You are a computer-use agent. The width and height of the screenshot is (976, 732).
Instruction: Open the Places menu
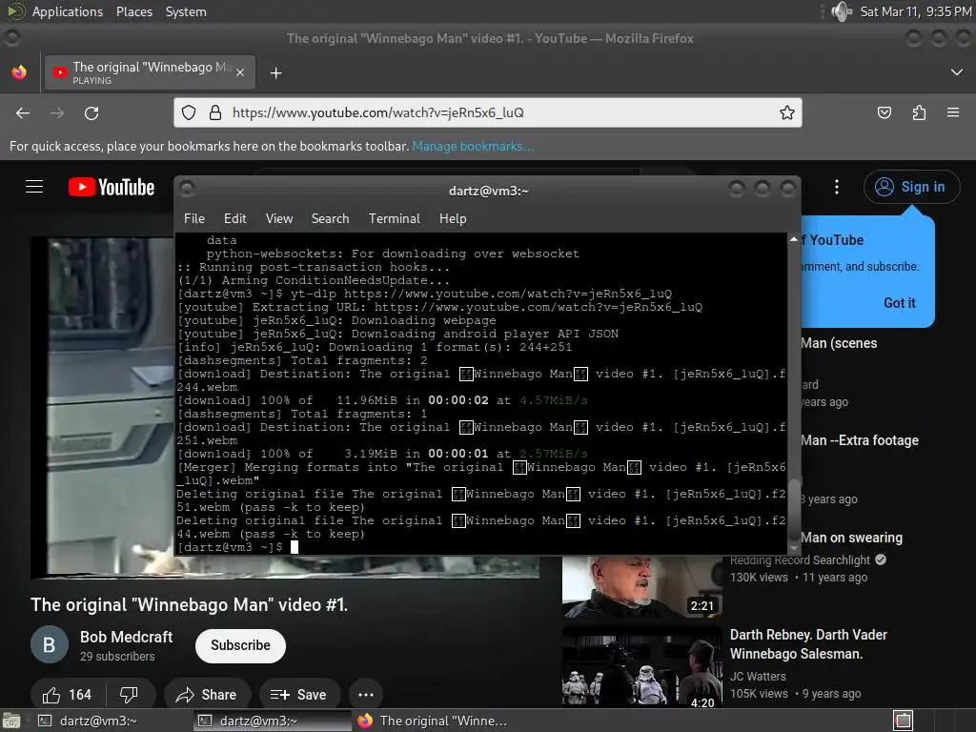pos(133,11)
